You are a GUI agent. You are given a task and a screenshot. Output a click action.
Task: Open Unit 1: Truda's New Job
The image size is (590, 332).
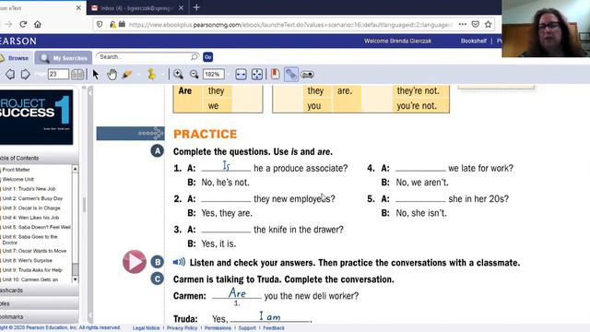(x=29, y=188)
